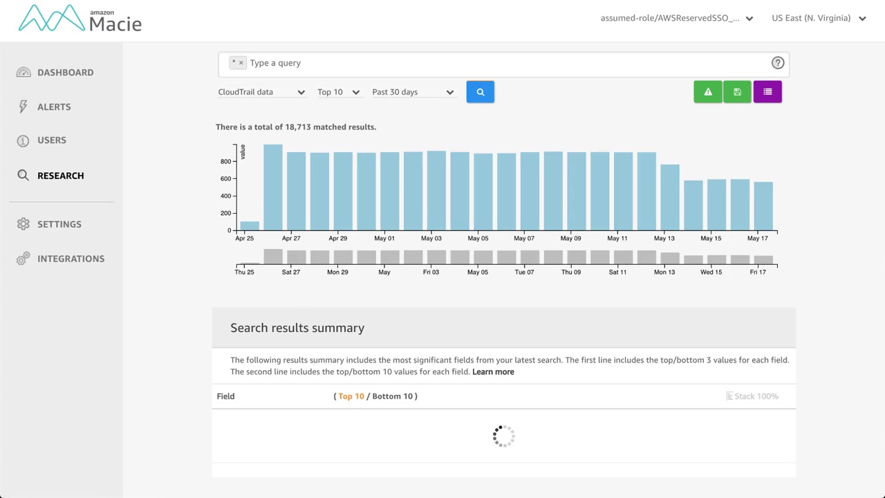Open the Dashboard page
Viewport: 885px width, 498px height.
pyautogui.click(x=65, y=73)
